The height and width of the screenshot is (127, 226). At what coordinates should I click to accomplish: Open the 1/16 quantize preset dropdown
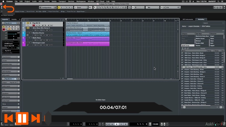tap(173, 8)
